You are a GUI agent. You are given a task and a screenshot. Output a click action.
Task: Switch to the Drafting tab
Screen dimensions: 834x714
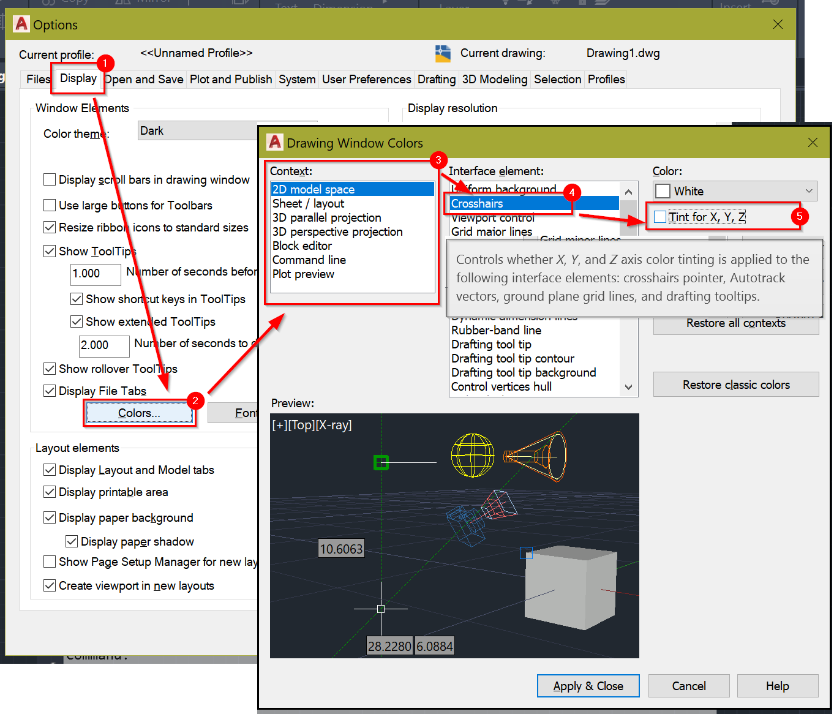[437, 80]
